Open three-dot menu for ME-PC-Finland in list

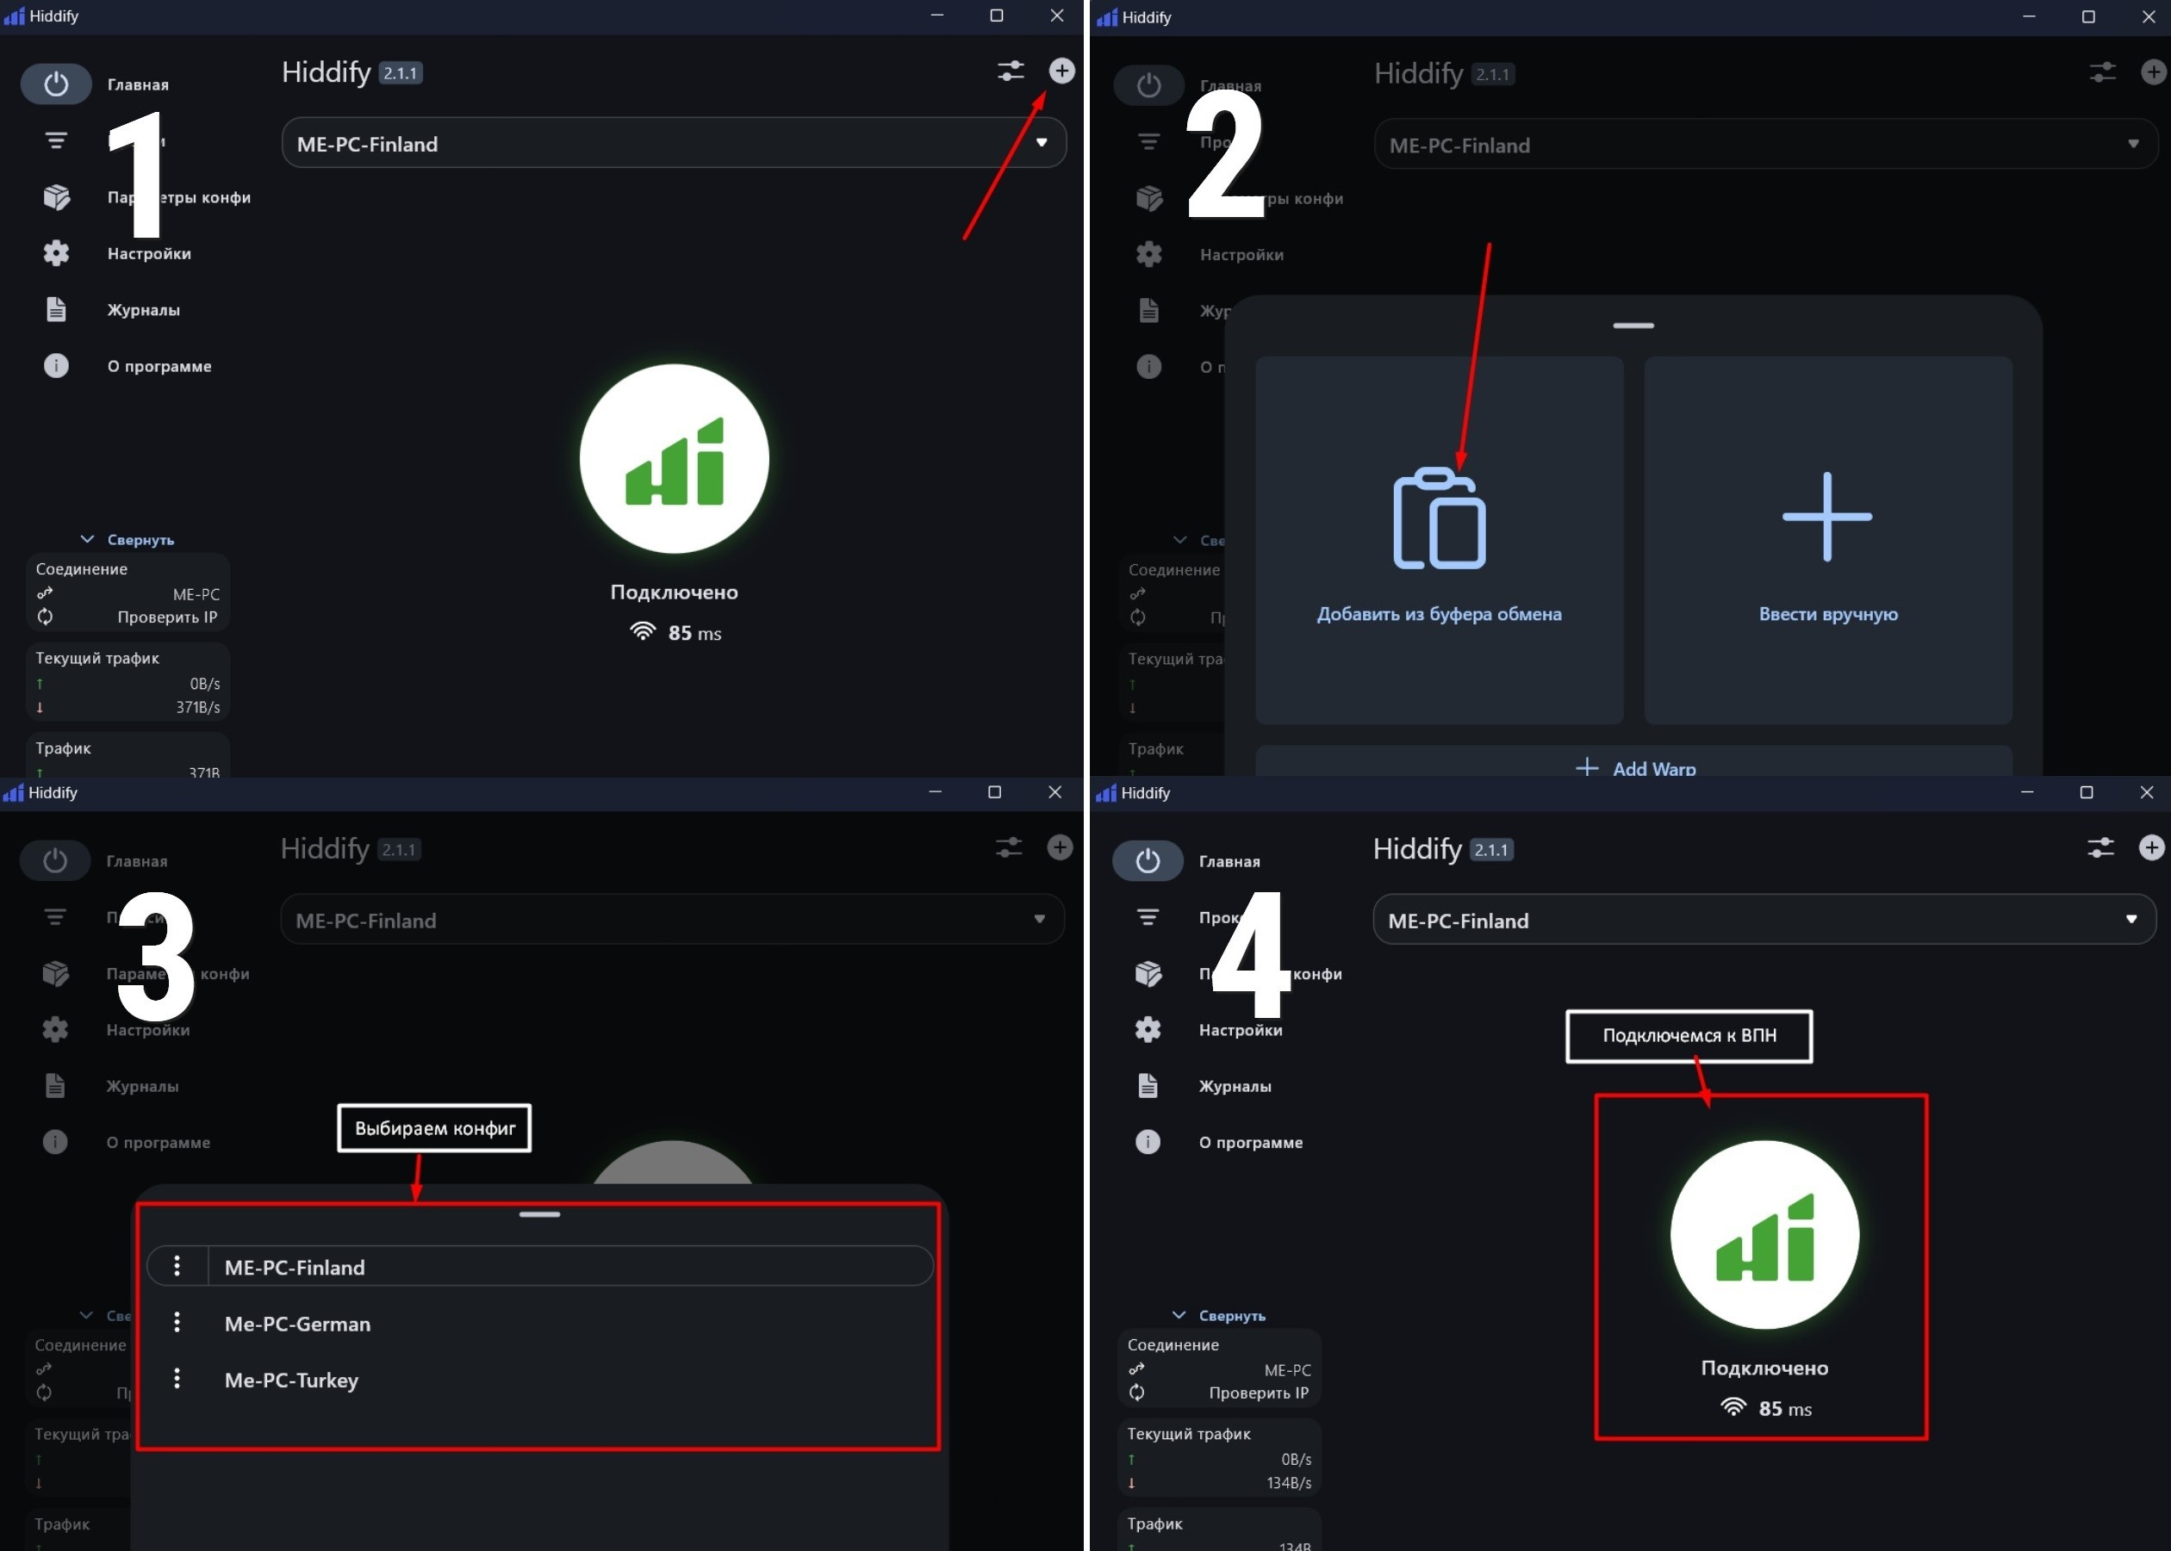click(x=177, y=1267)
